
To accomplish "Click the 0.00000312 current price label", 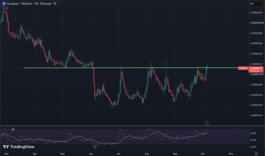I will pos(256,68).
